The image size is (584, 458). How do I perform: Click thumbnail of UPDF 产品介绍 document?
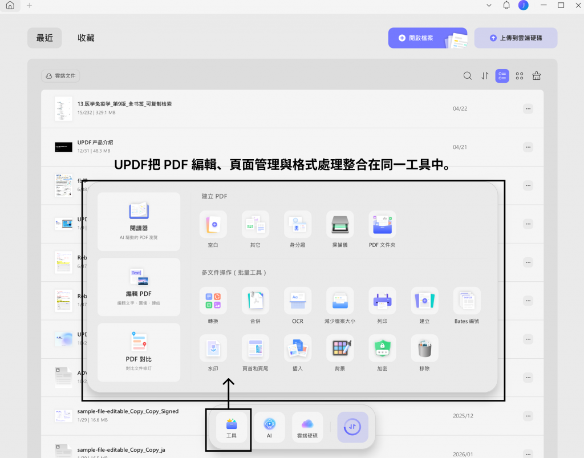click(x=64, y=147)
